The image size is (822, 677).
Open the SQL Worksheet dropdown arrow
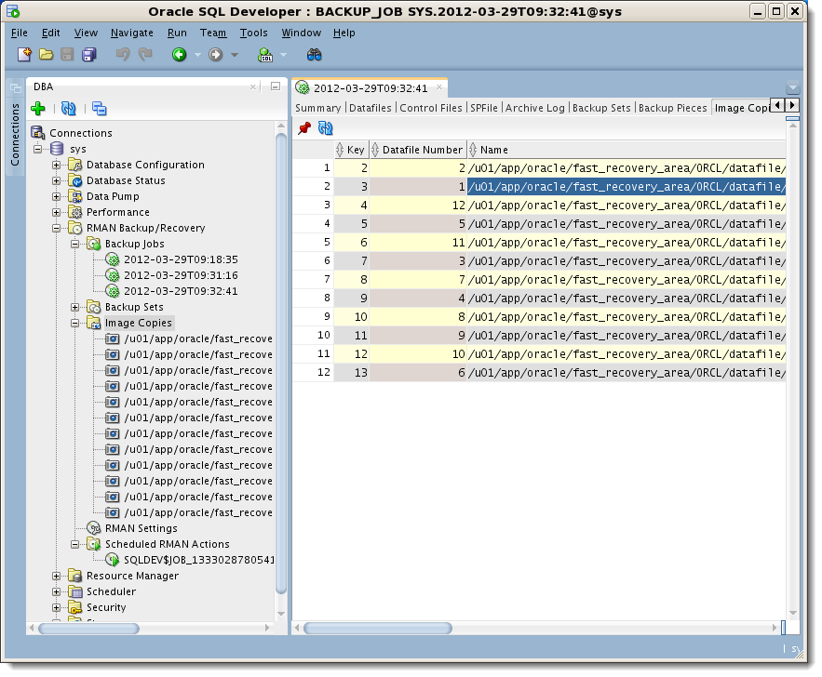coord(284,56)
